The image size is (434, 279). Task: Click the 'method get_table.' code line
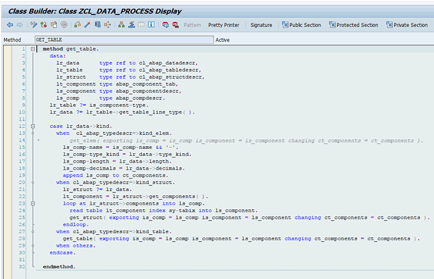coord(71,49)
